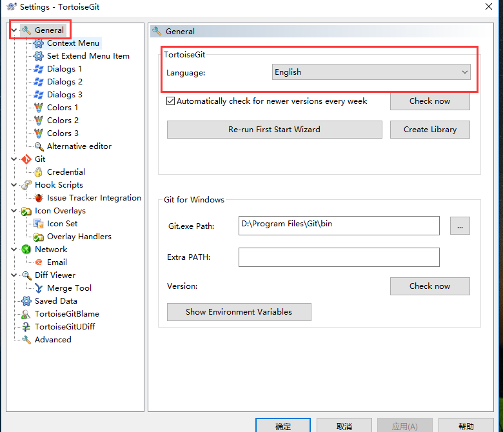Click the Email at-sign icon

pyautogui.click(x=39, y=262)
